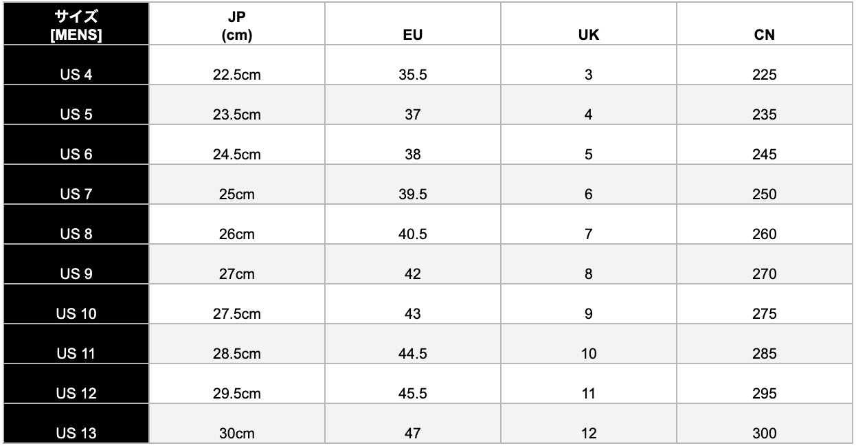856x448 pixels.
Task: Select the EU 47 cell
Action: pyautogui.click(x=413, y=424)
